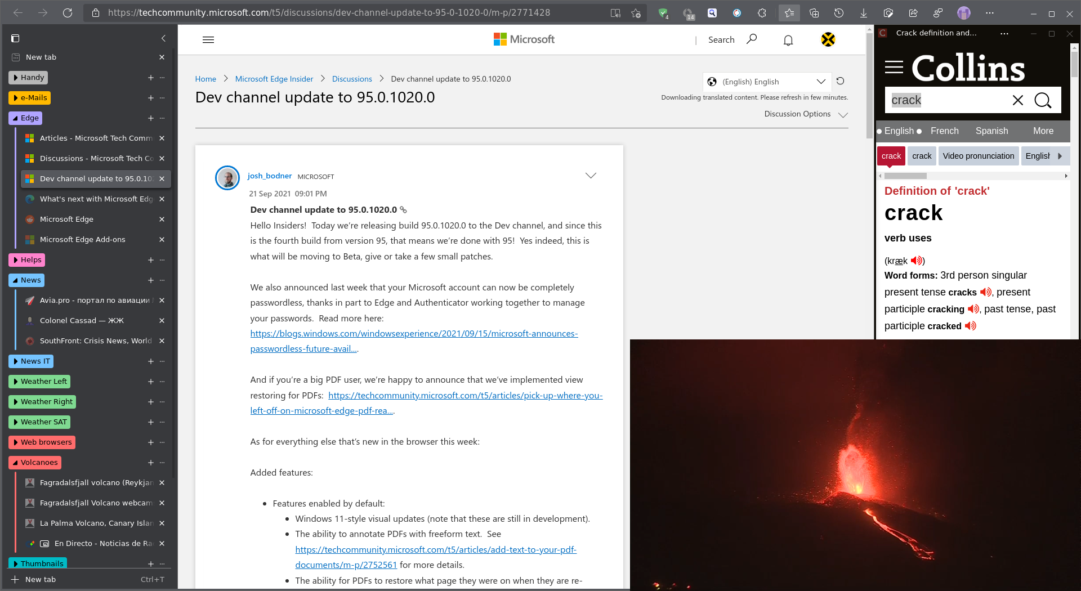The height and width of the screenshot is (591, 1081).
Task: Open browsing History via the clock icon
Action: coord(838,12)
